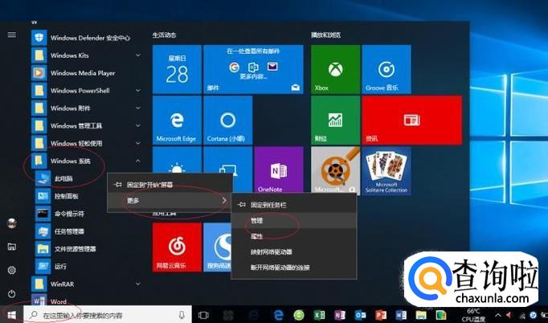The image size is (548, 323).
Task: Open Task View on the taskbar
Action: click(x=203, y=315)
